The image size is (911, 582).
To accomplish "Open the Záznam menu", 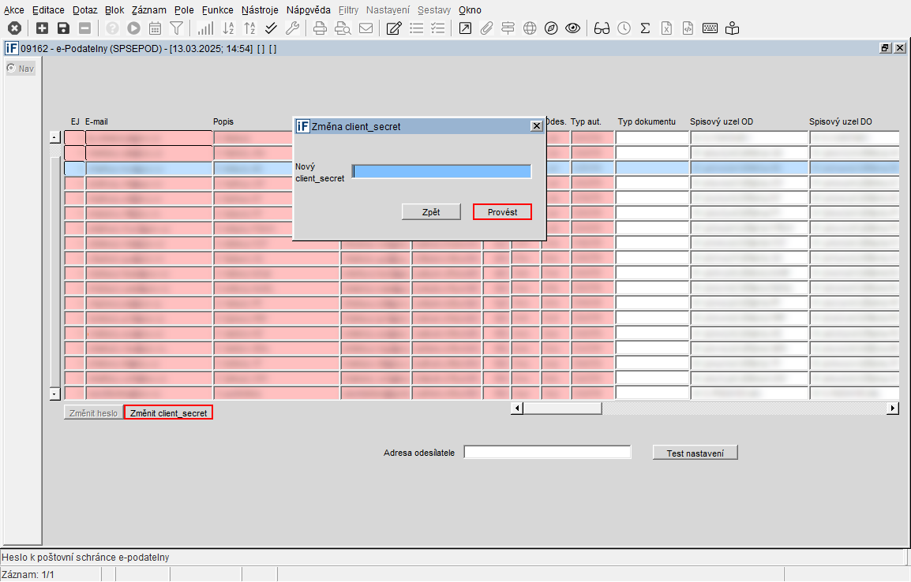I will pos(148,10).
